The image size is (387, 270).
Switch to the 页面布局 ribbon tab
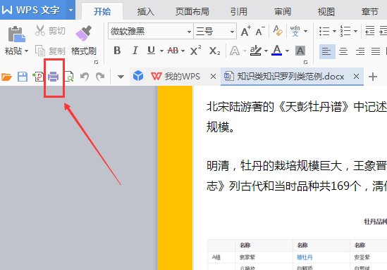pos(192,11)
